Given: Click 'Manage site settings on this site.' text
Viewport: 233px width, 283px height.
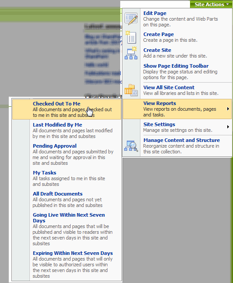Looking at the screenshot, I should 178,130.
